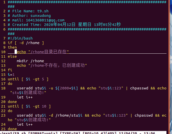Click the 'until [ $i -gt 5 ]' line
The image size is (172, 134).
[28, 79]
